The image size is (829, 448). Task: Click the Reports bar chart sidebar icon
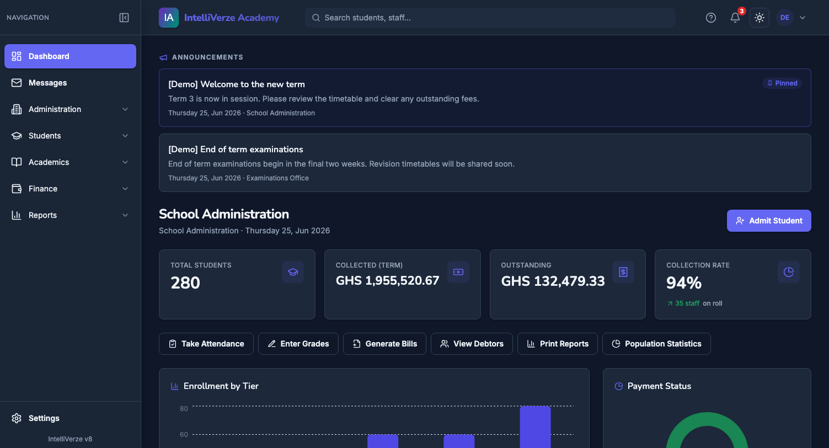[x=17, y=215]
